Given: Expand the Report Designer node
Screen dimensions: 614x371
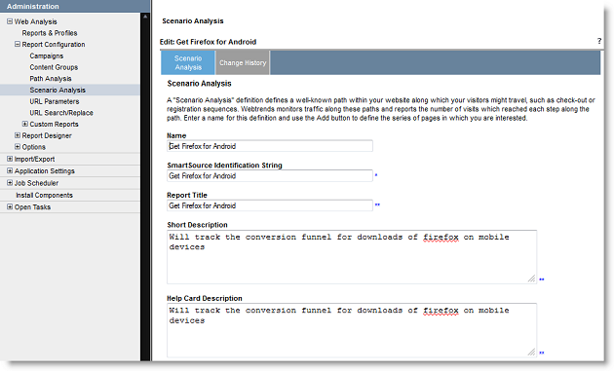Looking at the screenshot, I should (x=18, y=135).
